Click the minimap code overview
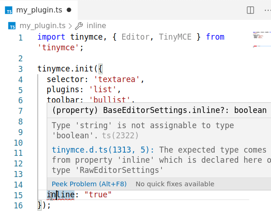The image size is (271, 213). tap(262, 40)
